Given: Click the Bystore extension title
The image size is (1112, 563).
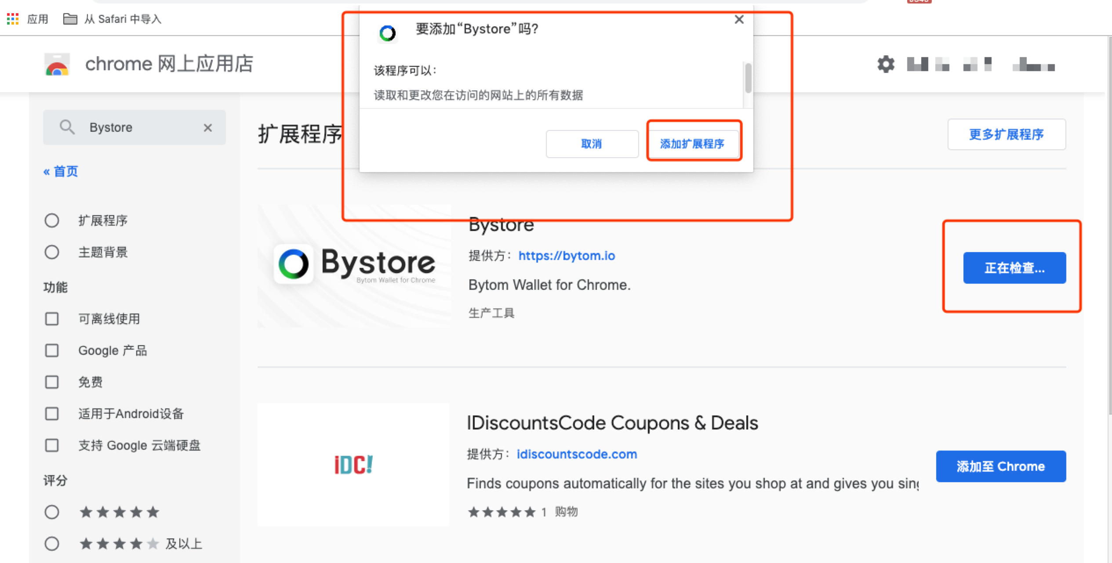Looking at the screenshot, I should [x=501, y=225].
